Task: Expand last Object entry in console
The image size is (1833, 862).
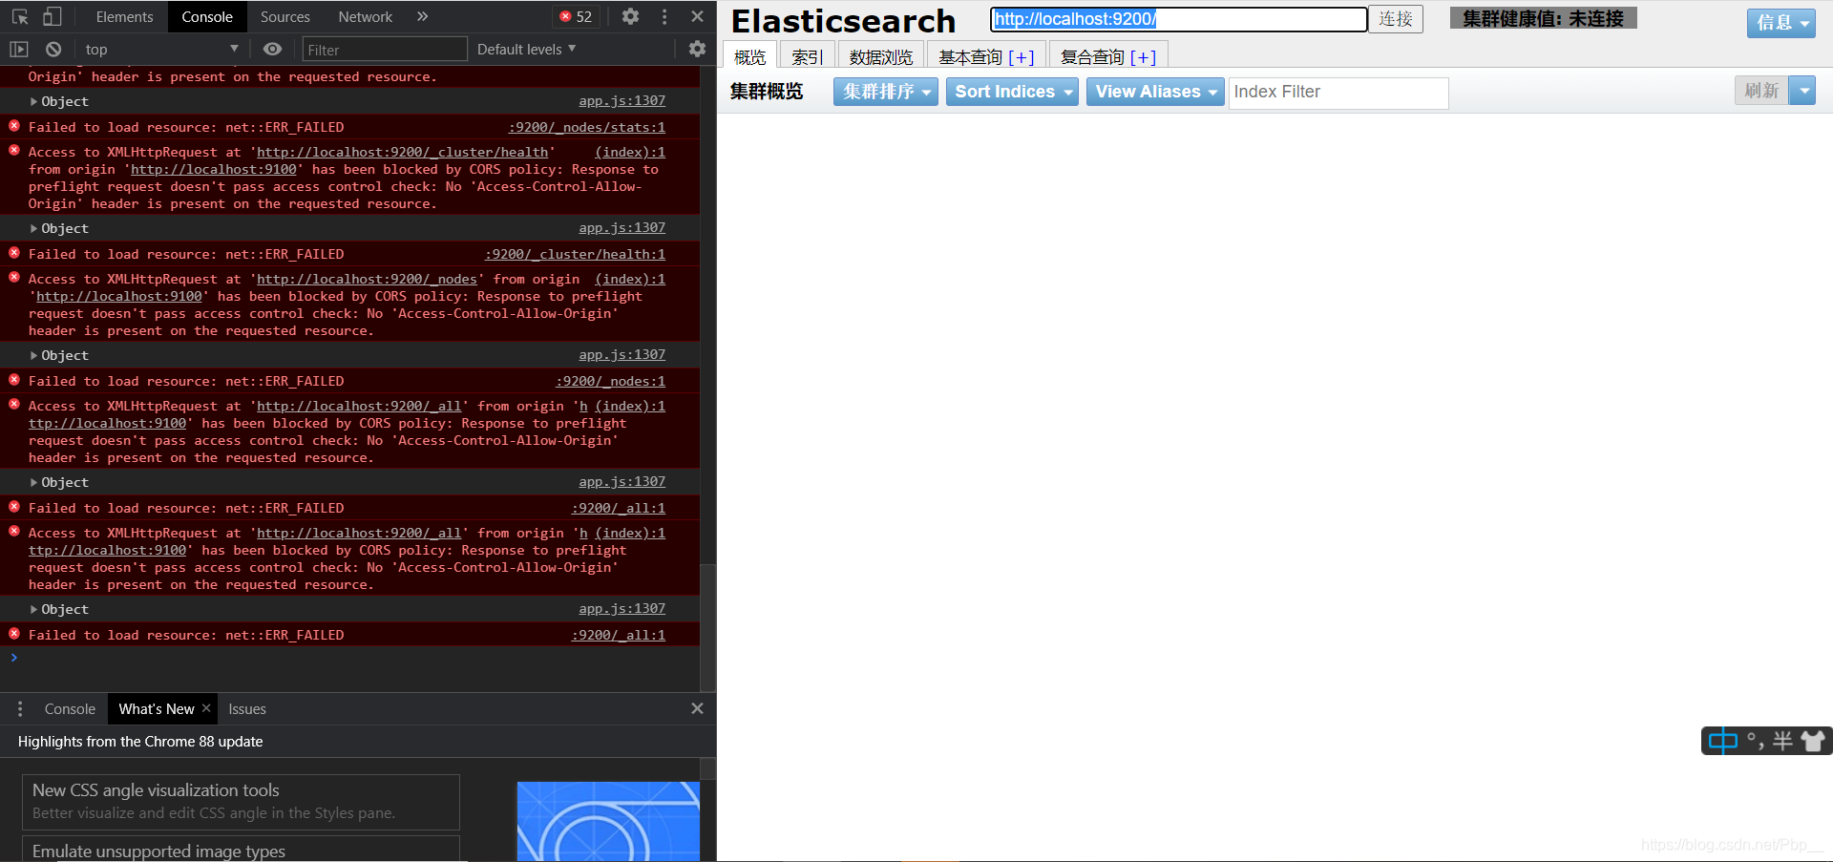Action: pyautogui.click(x=59, y=609)
